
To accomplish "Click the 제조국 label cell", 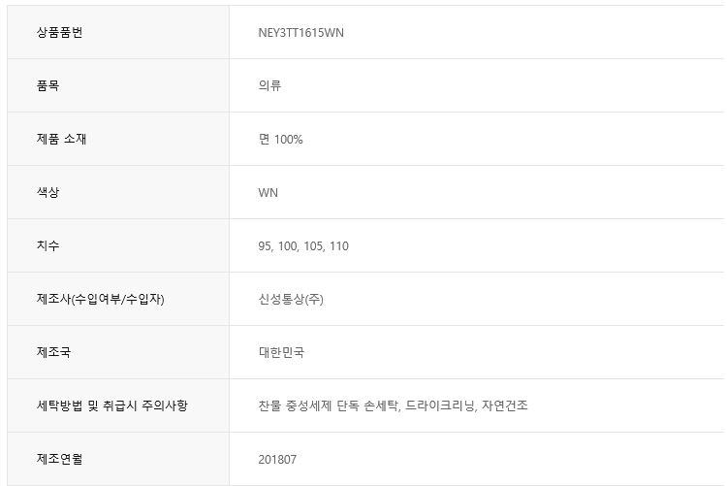I will pyautogui.click(x=53, y=352).
